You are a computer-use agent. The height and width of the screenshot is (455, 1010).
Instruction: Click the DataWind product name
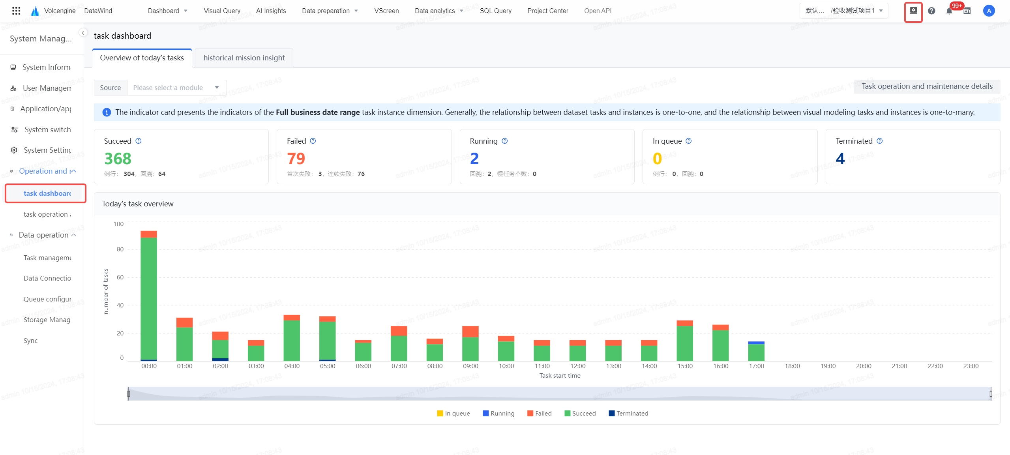pyautogui.click(x=98, y=11)
